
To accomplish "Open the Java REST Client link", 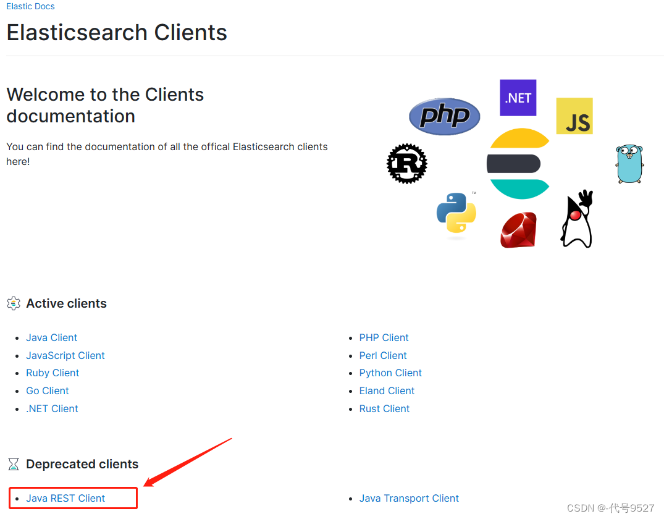I will [65, 498].
